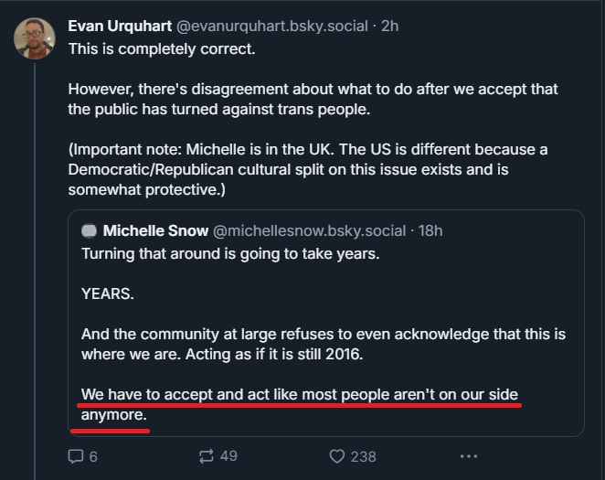Open the @evanurquhart.bsky.social handle

[x=280, y=26]
